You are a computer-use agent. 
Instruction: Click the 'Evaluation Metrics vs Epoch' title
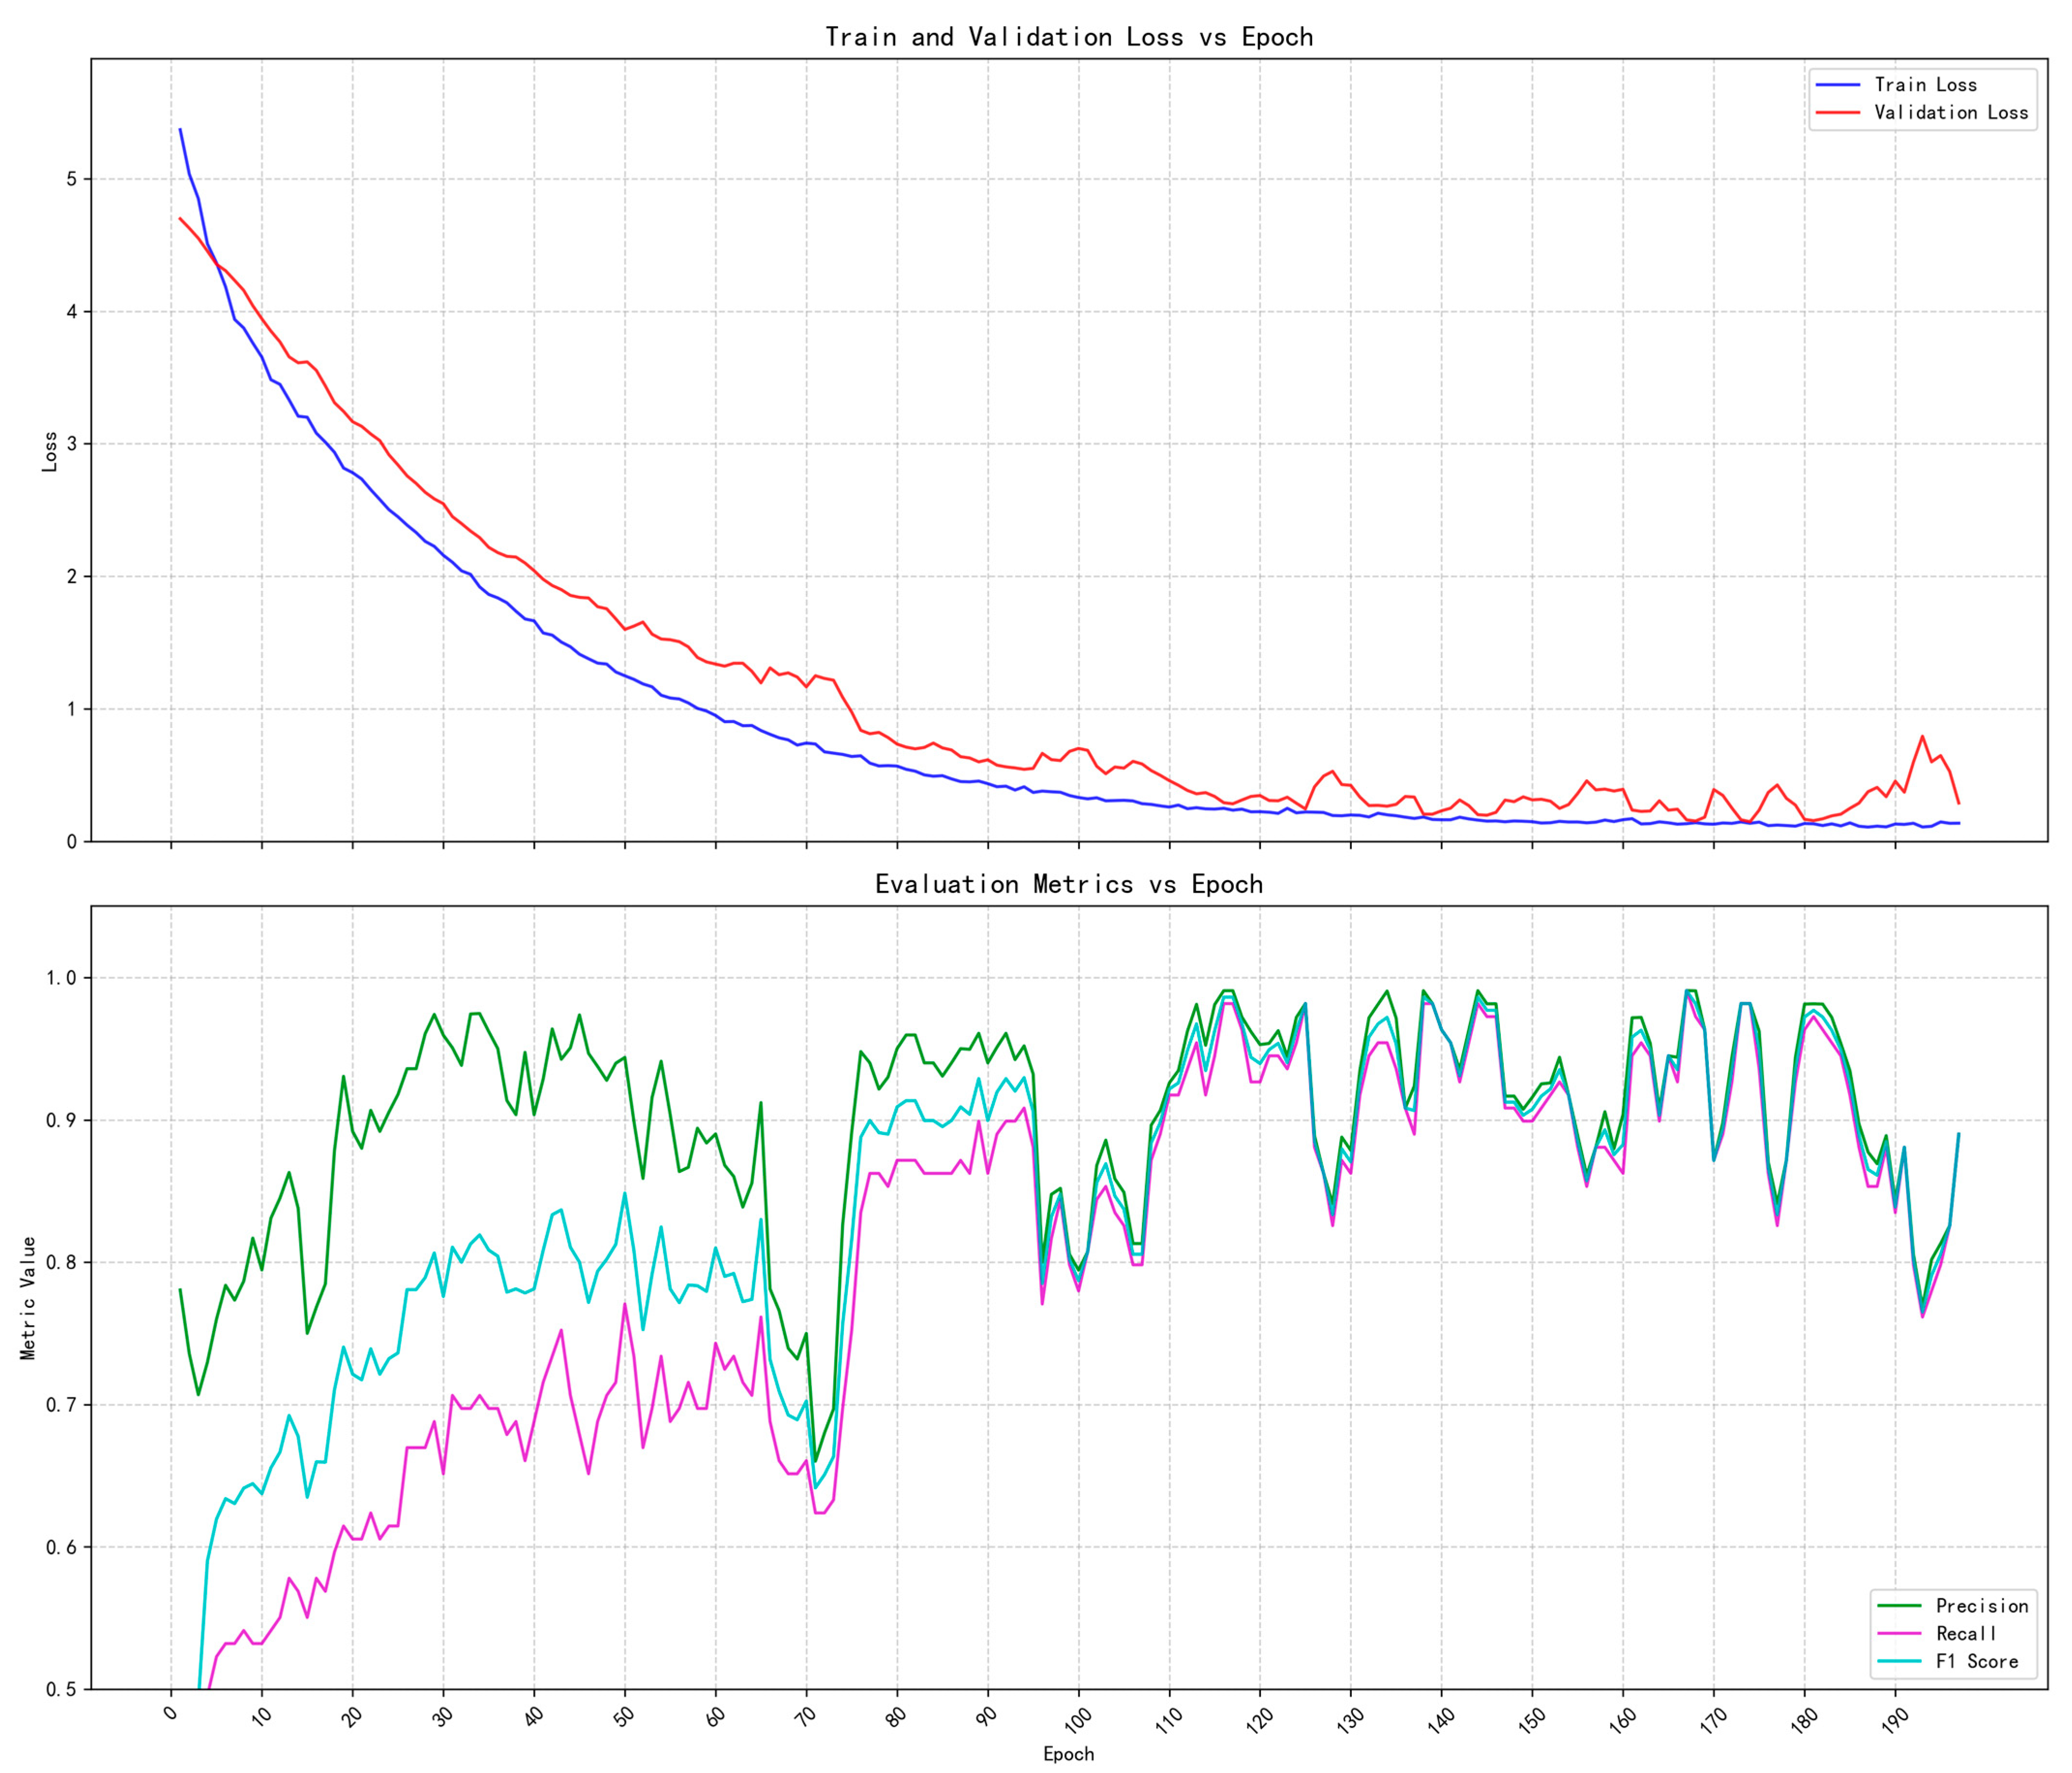pos(1068,884)
